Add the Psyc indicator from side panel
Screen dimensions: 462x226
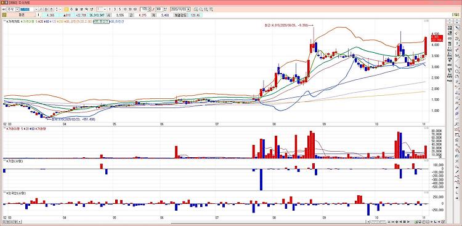(450, 80)
